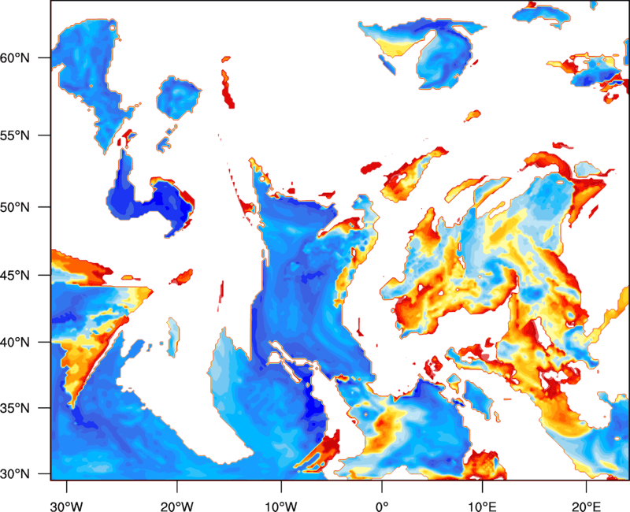Click the 60°N latitude label
630x512 pixels.
(15, 58)
